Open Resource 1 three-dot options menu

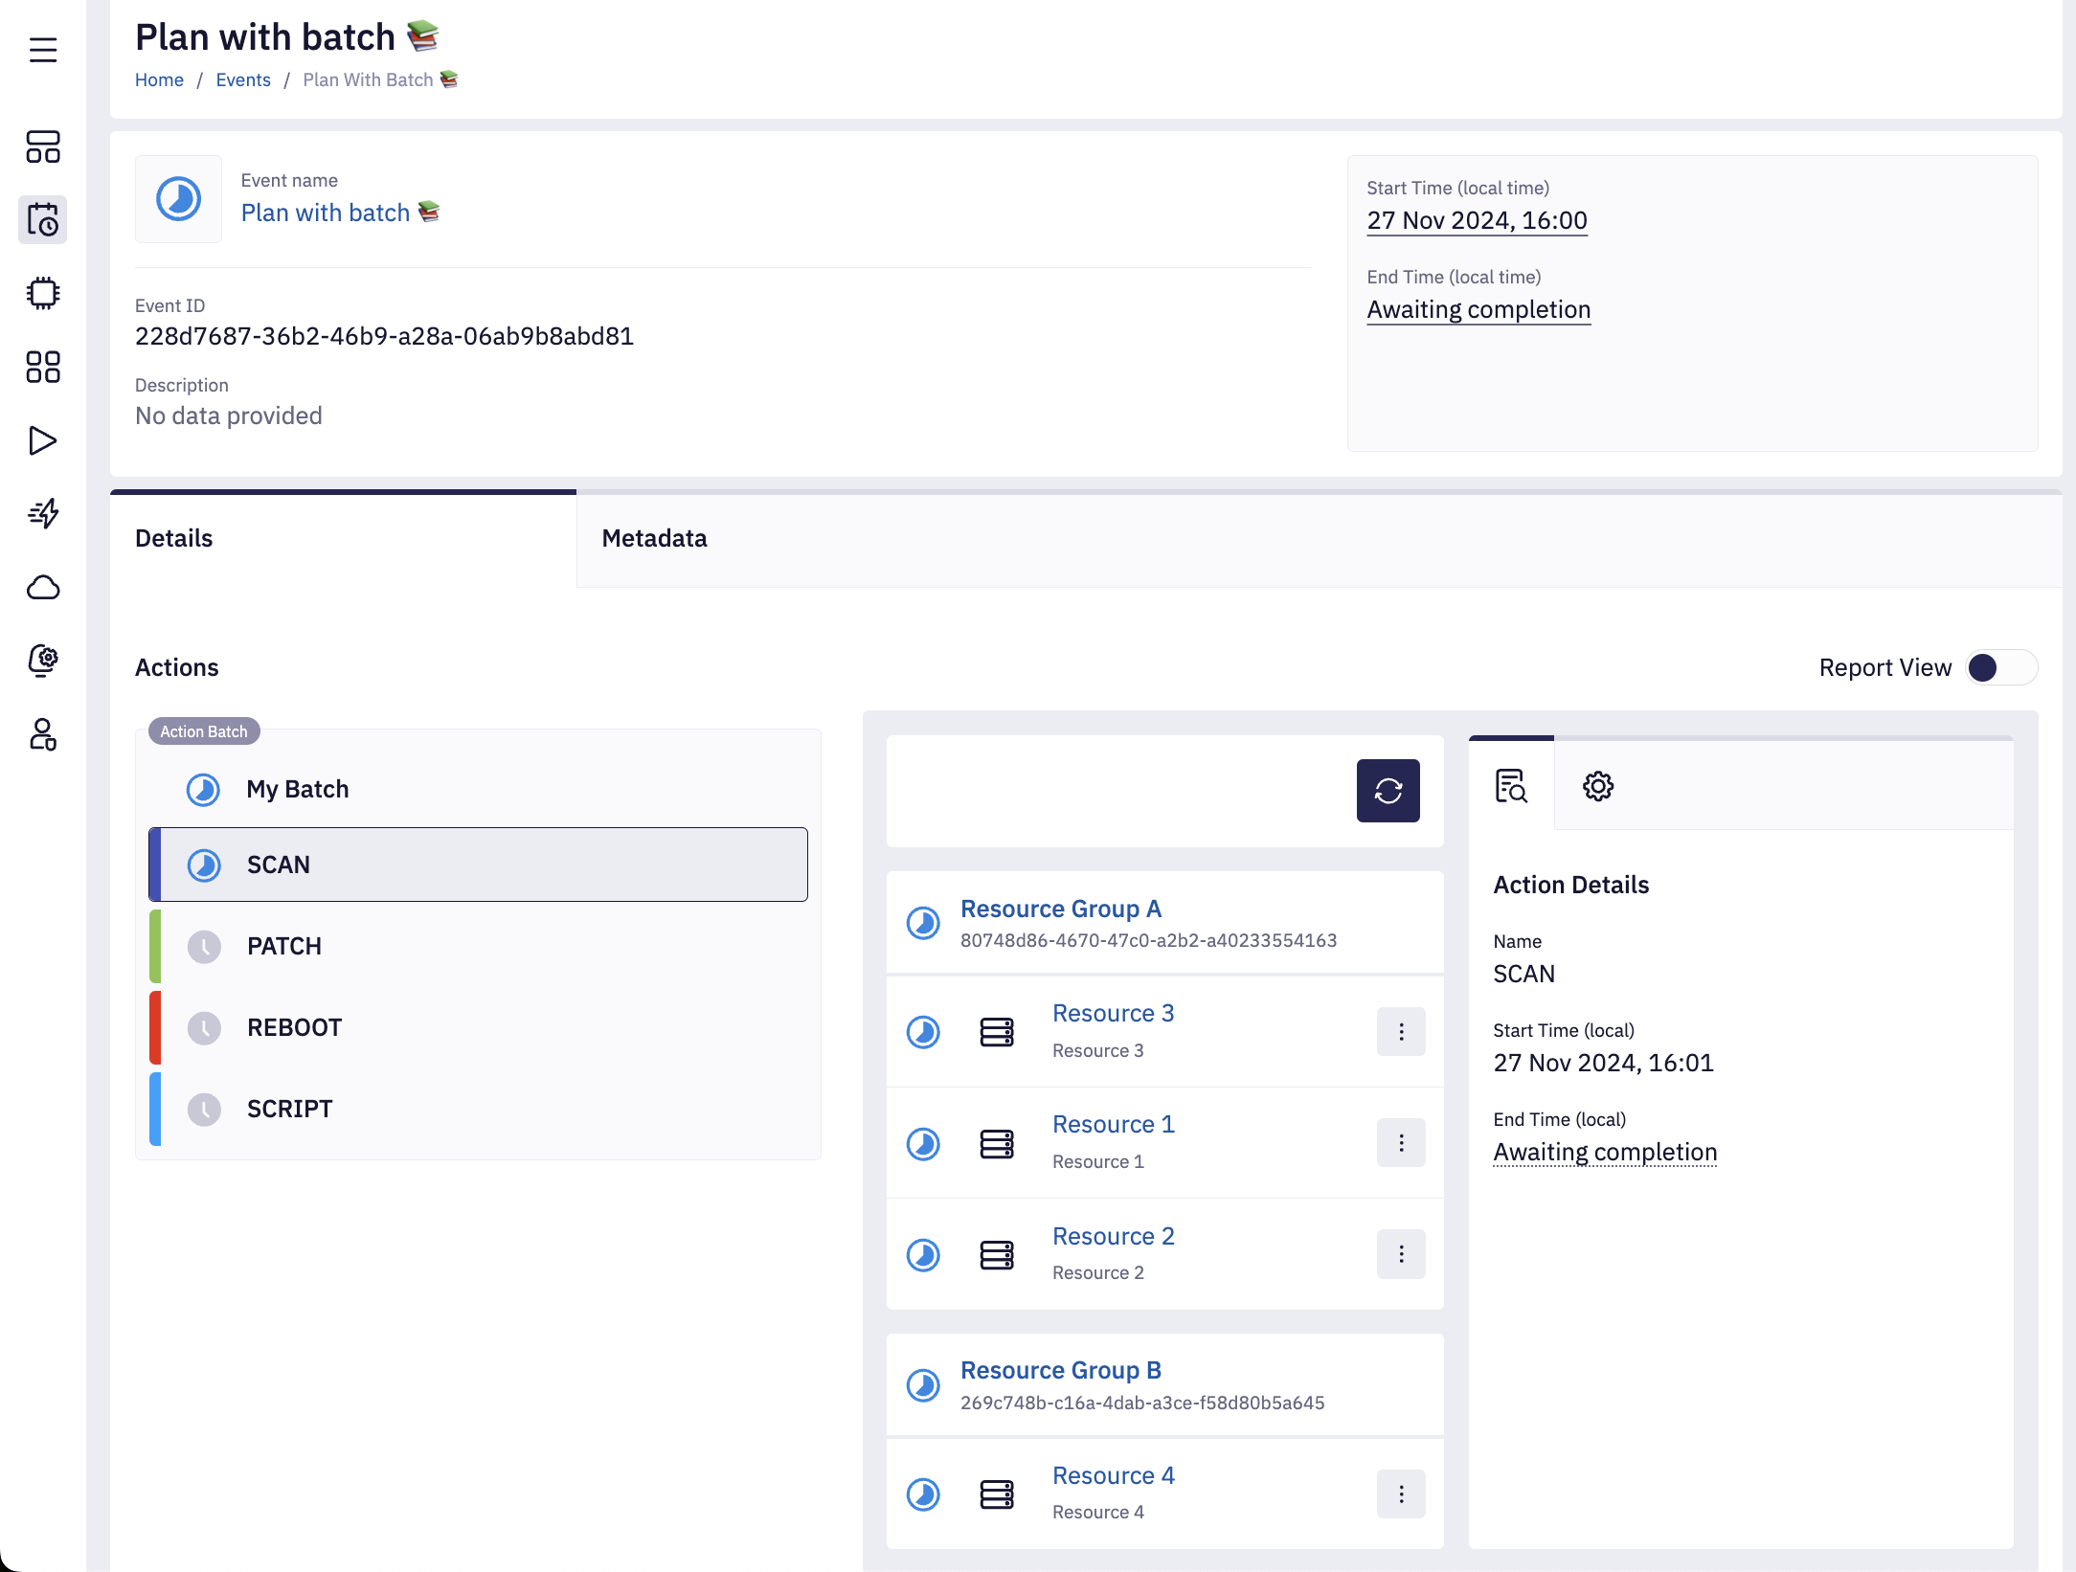[1400, 1143]
